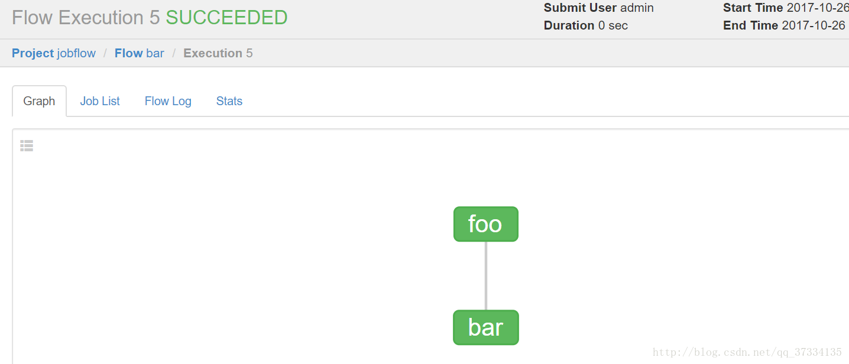849x364 pixels.
Task: Open the Flow bar breadcrumb link
Action: pyautogui.click(x=140, y=53)
